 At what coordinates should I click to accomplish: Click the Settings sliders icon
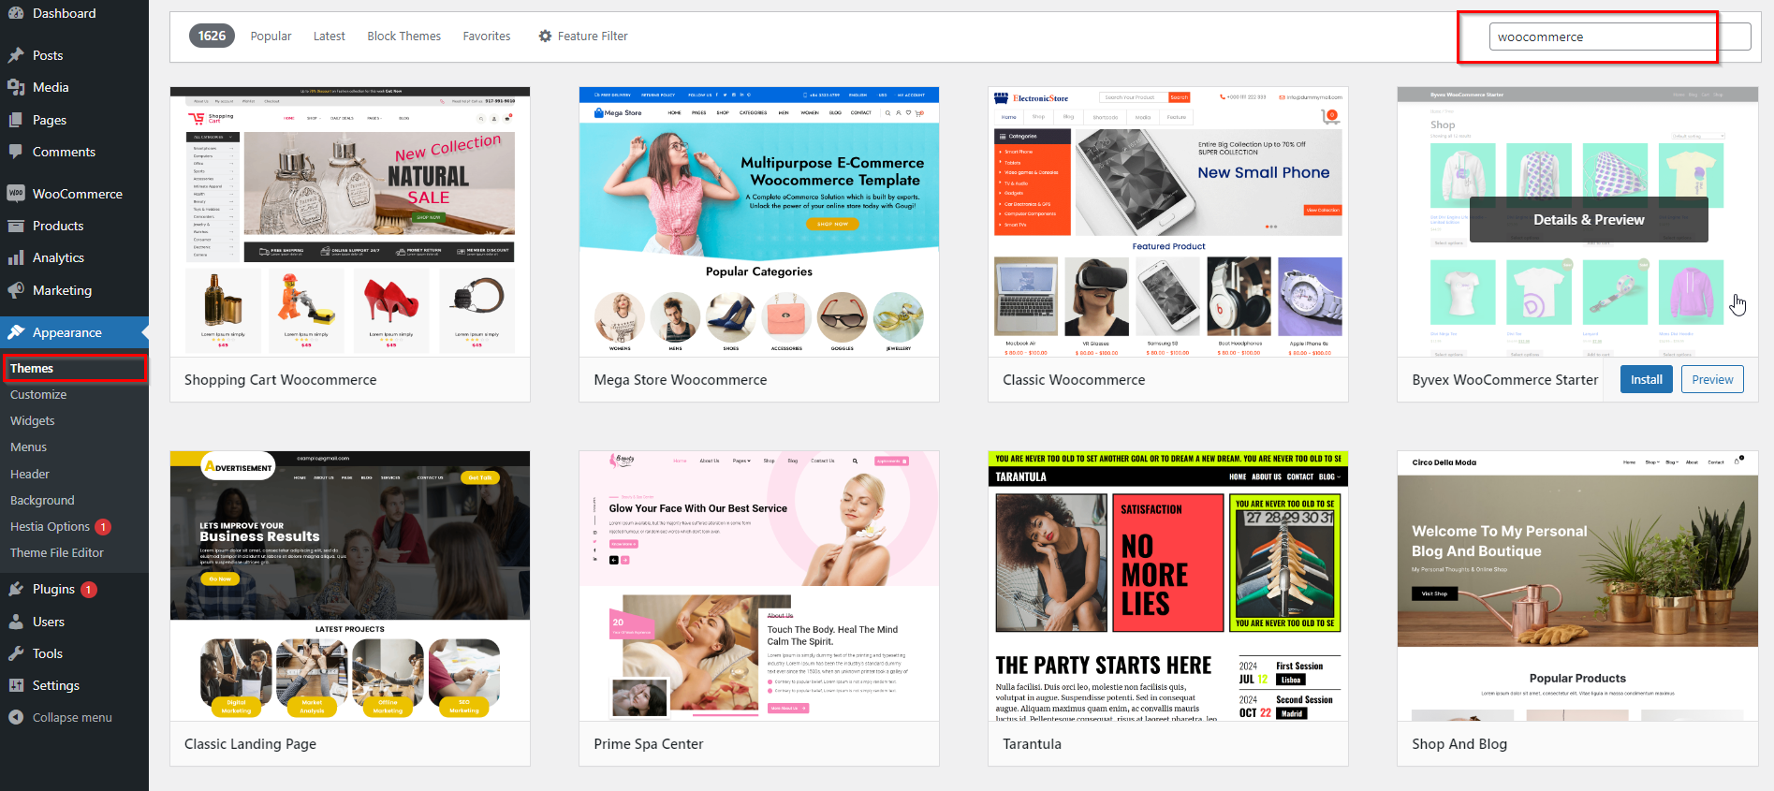click(16, 685)
